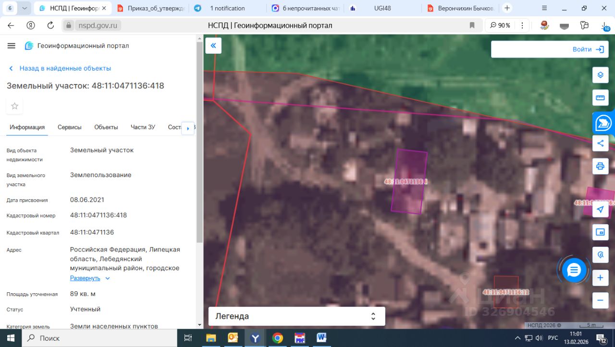Click the nspd.gov.ru address field
615x347 pixels.
point(98,25)
